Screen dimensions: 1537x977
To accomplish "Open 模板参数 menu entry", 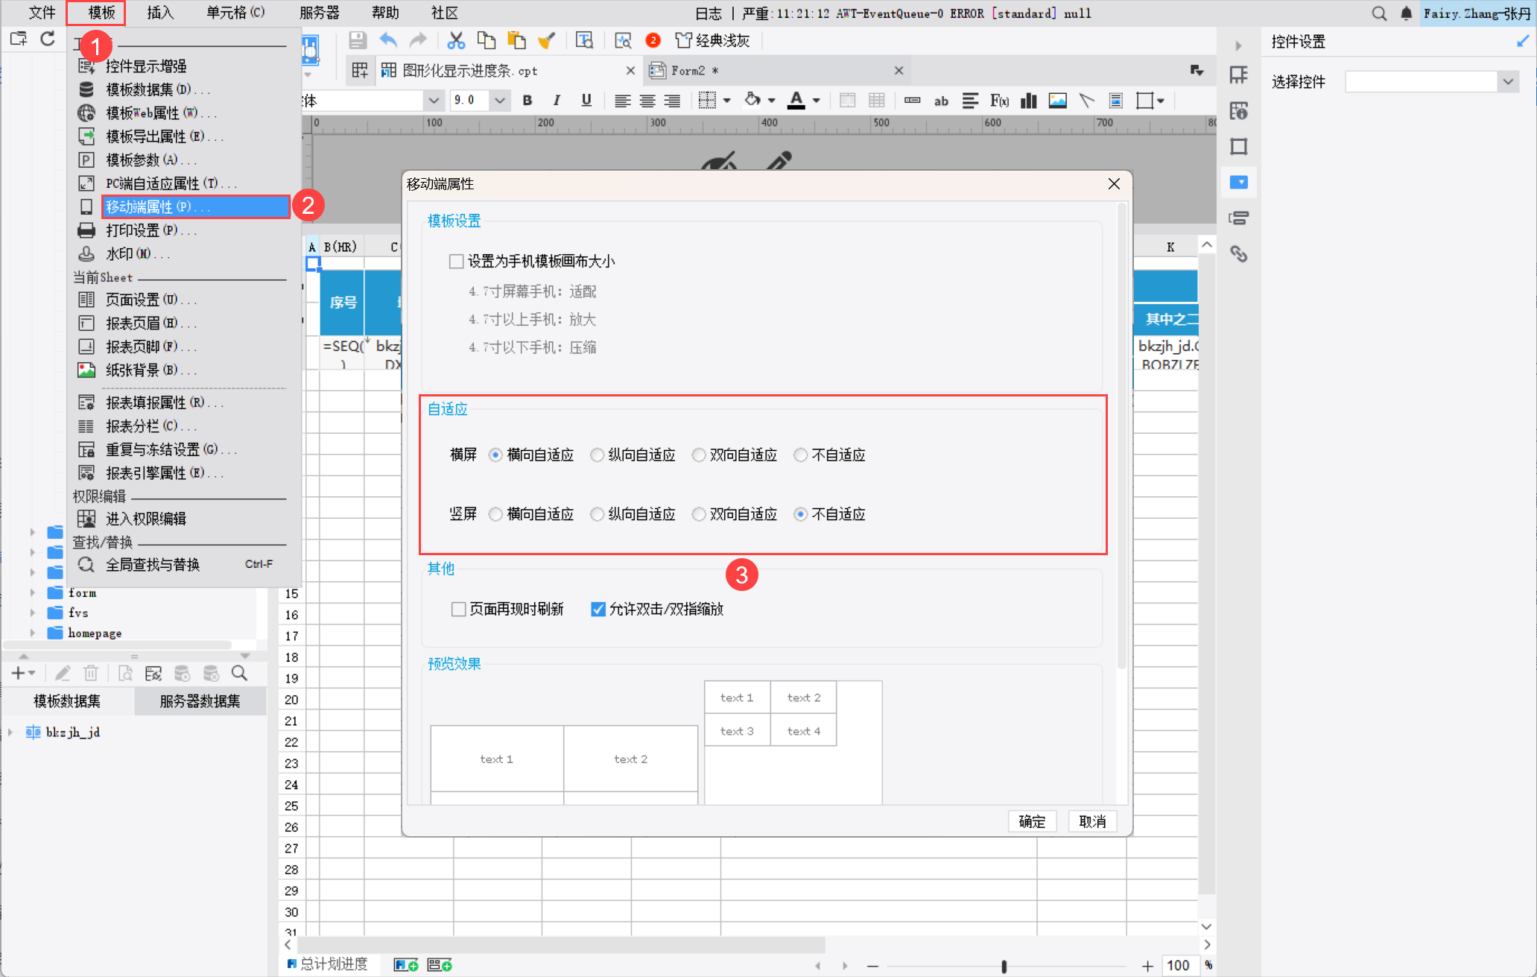I will click(142, 160).
